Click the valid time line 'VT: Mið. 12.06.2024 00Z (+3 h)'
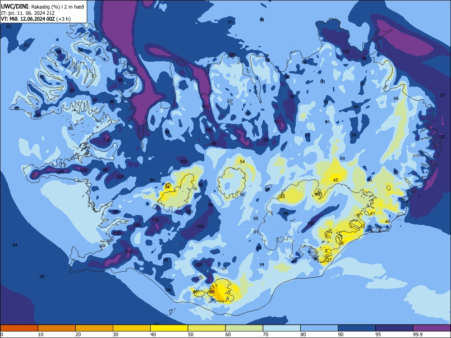This screenshot has height=338, width=451. point(36,19)
